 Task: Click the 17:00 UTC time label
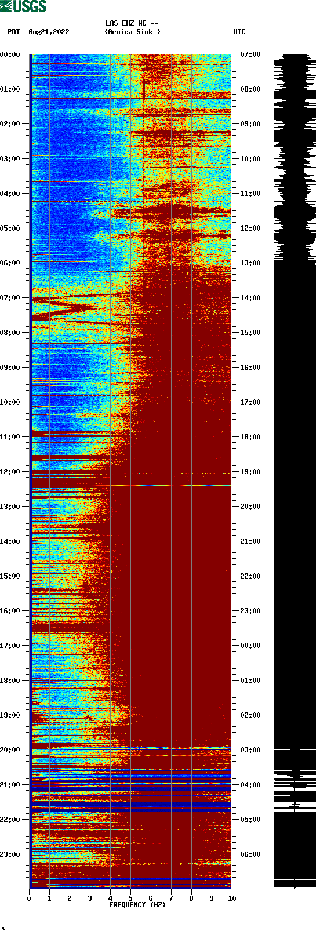(250, 402)
